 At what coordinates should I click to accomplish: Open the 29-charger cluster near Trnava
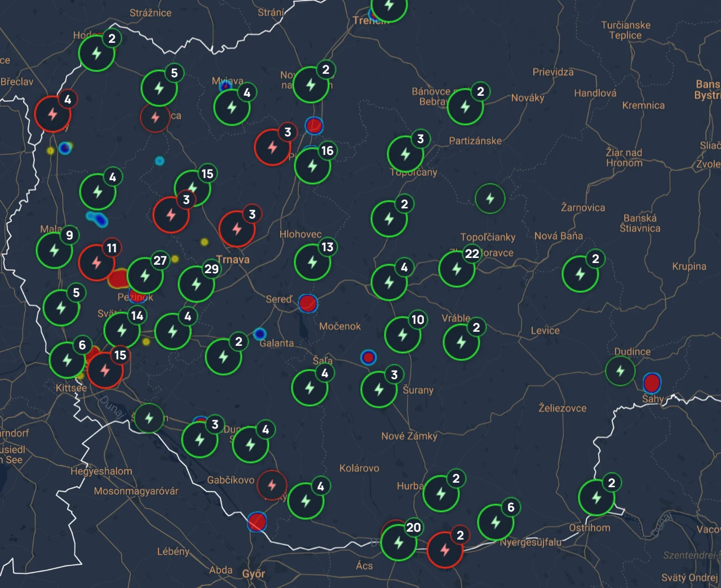pyautogui.click(x=196, y=284)
